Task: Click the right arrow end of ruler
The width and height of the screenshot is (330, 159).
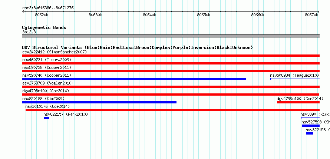Action: tap(319, 11)
